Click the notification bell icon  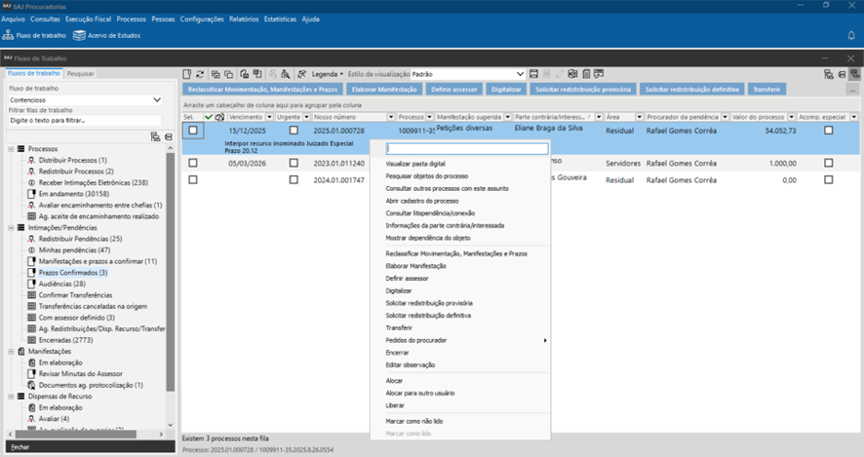(x=851, y=36)
